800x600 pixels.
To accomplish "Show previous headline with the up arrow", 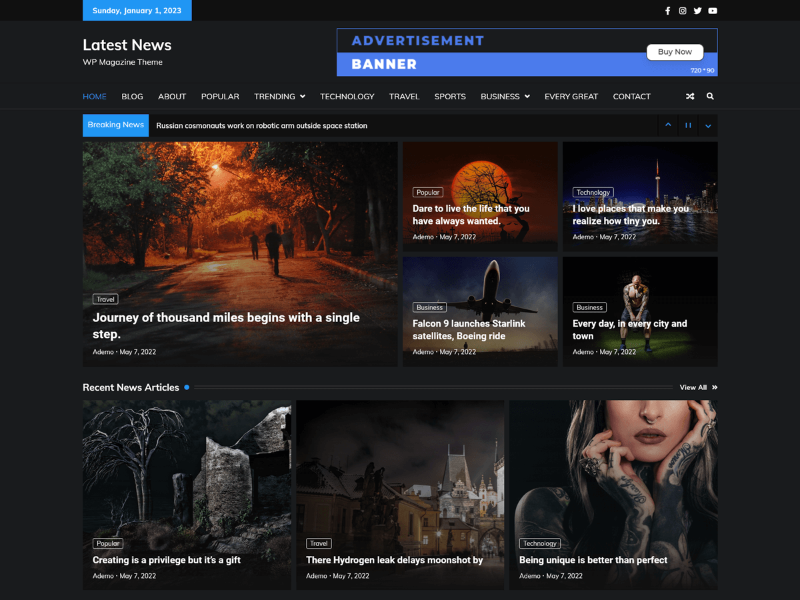I will 668,125.
